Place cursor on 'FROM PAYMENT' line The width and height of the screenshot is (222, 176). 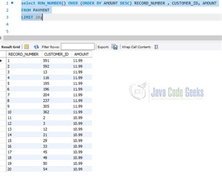coord(35,10)
